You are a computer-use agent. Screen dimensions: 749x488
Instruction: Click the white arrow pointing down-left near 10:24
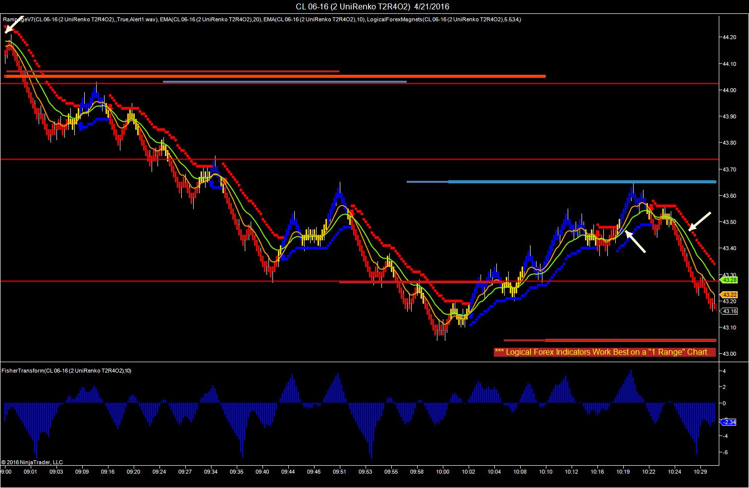click(x=699, y=221)
